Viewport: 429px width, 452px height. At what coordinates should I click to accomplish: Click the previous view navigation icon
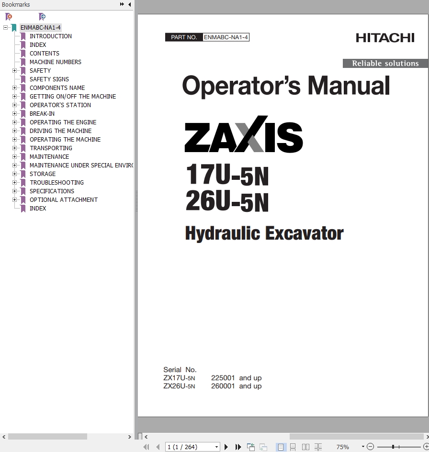[x=251, y=447]
